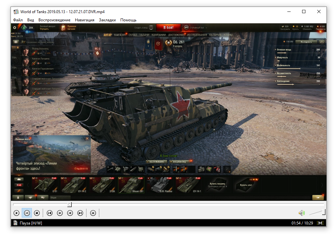Open the Закладки menu
Image resolution: width=335 pixels, height=235 pixels.
(107, 20)
